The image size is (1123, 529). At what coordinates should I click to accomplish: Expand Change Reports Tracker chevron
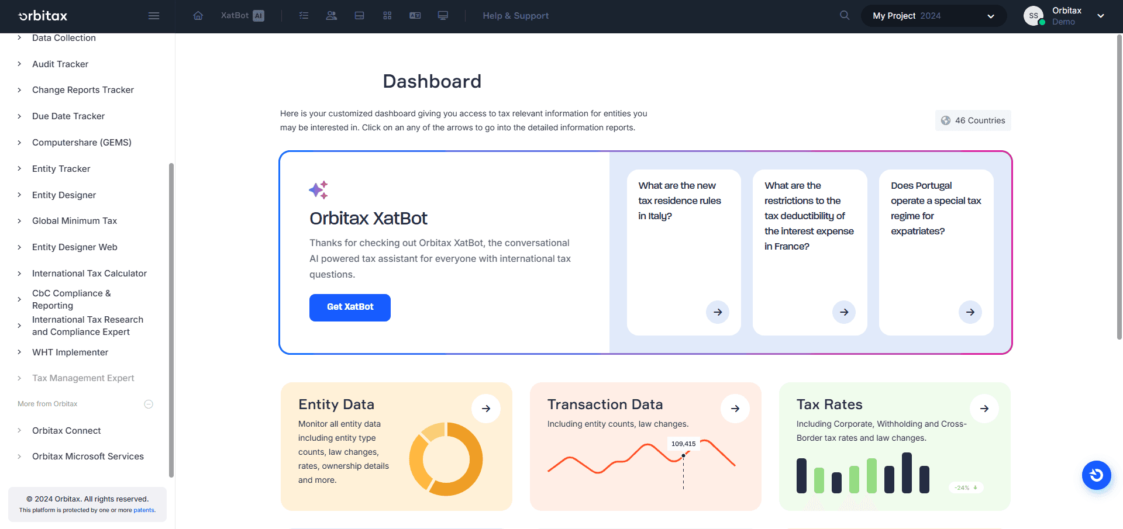19,90
